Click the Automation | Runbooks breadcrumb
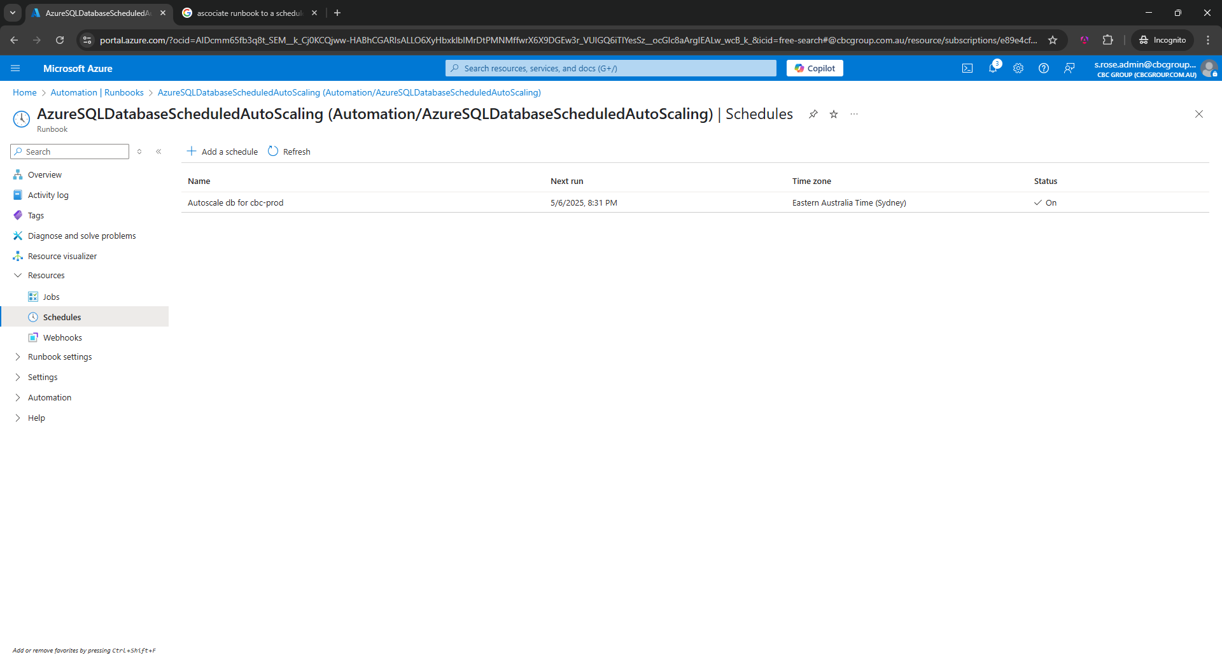This screenshot has width=1222, height=657. point(97,92)
